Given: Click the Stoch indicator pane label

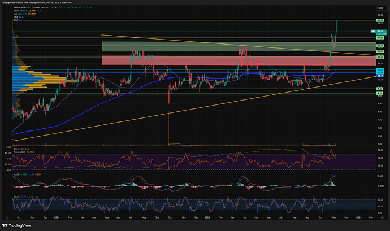Looking at the screenshot, I should pyautogui.click(x=16, y=197).
